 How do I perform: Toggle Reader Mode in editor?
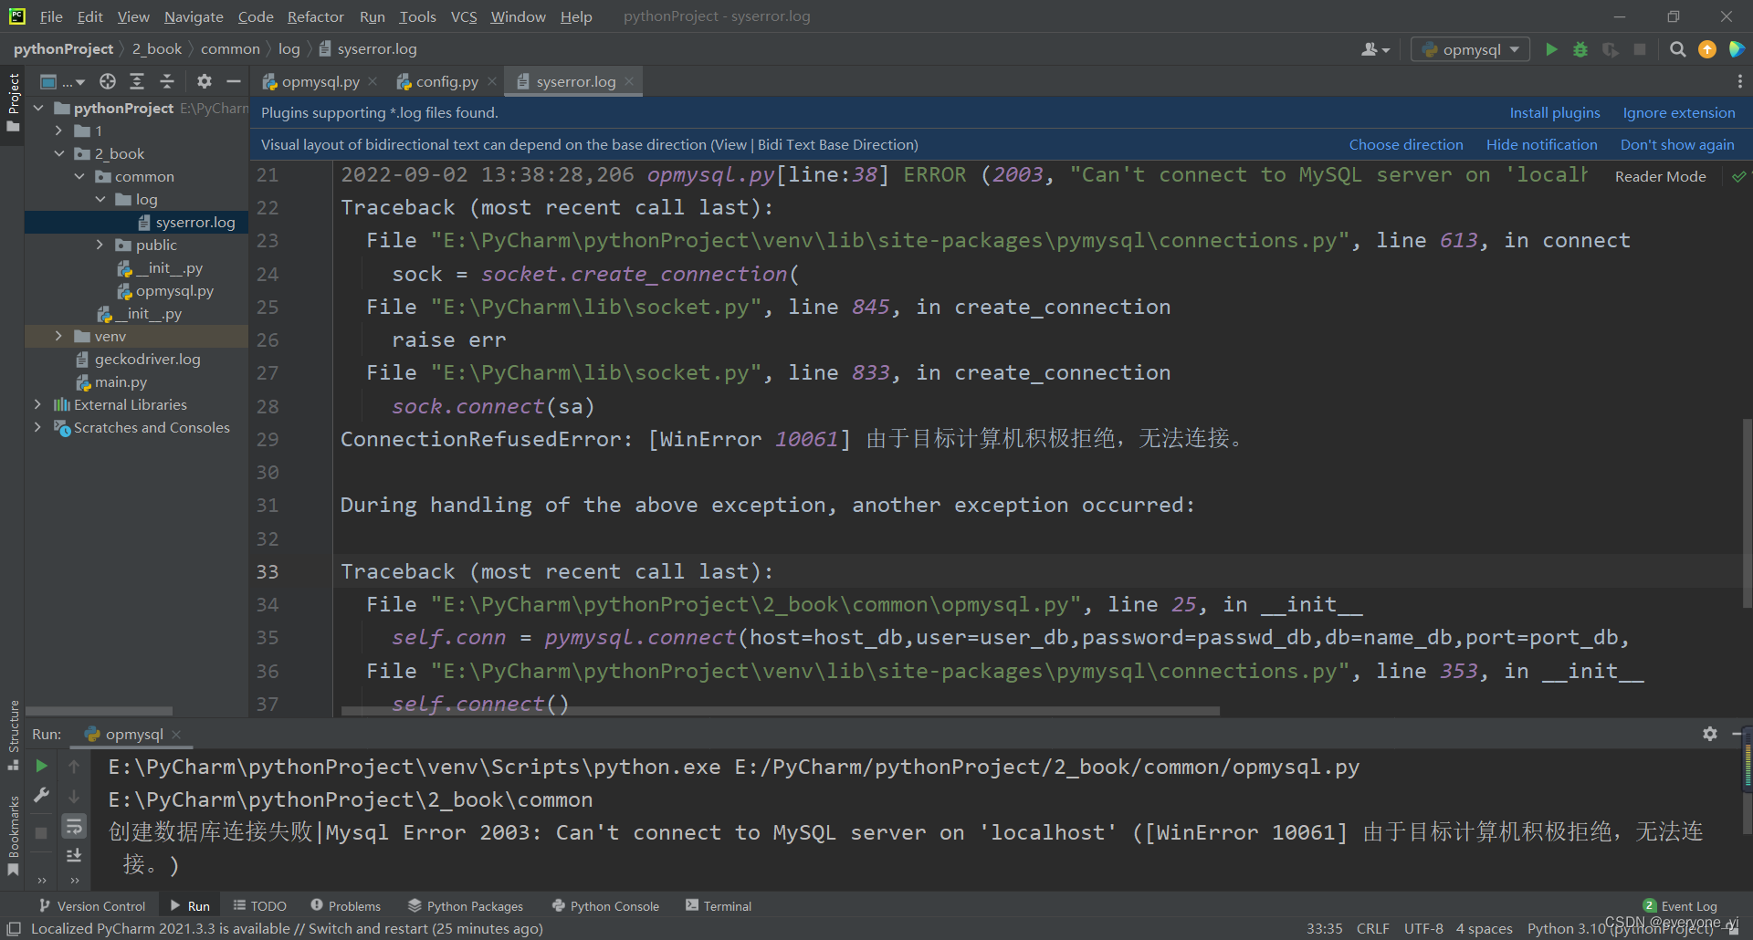(1660, 176)
